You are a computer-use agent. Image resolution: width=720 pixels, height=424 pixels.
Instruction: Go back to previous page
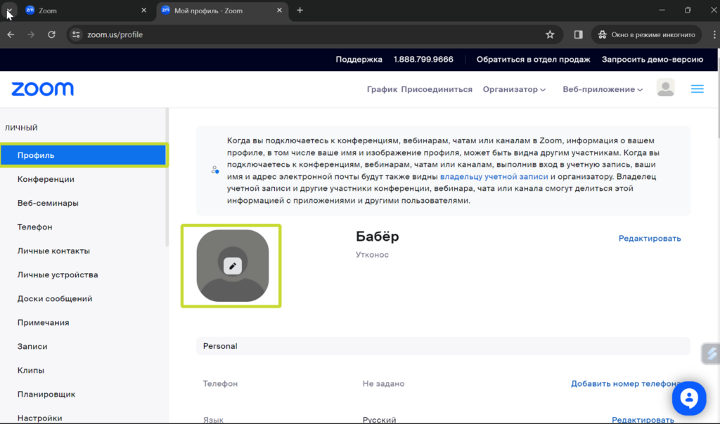11,34
